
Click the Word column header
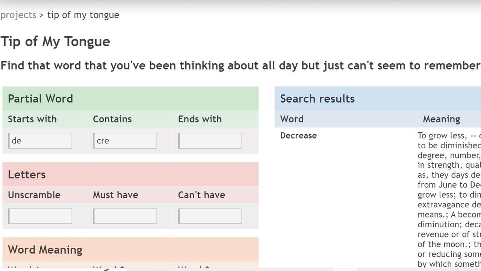click(x=292, y=119)
